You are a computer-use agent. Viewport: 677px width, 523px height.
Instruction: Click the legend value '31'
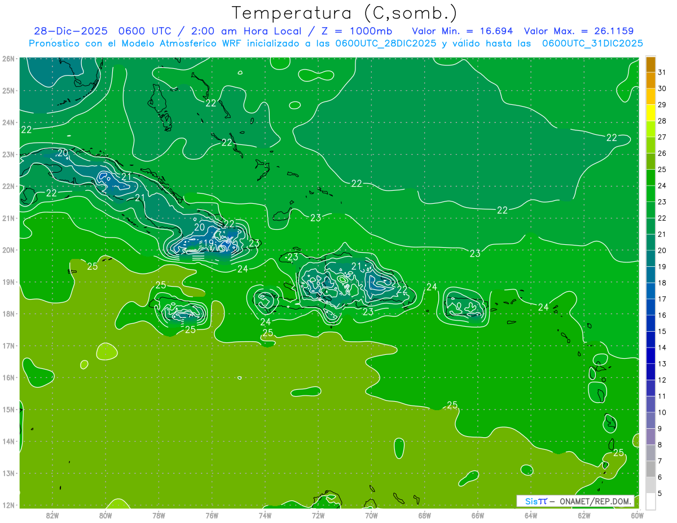[662, 72]
